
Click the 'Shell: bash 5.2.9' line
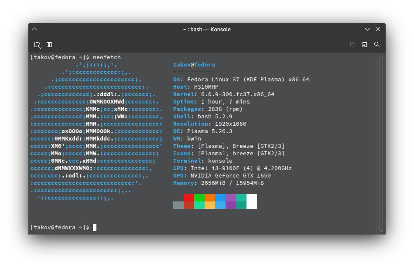pos(203,116)
